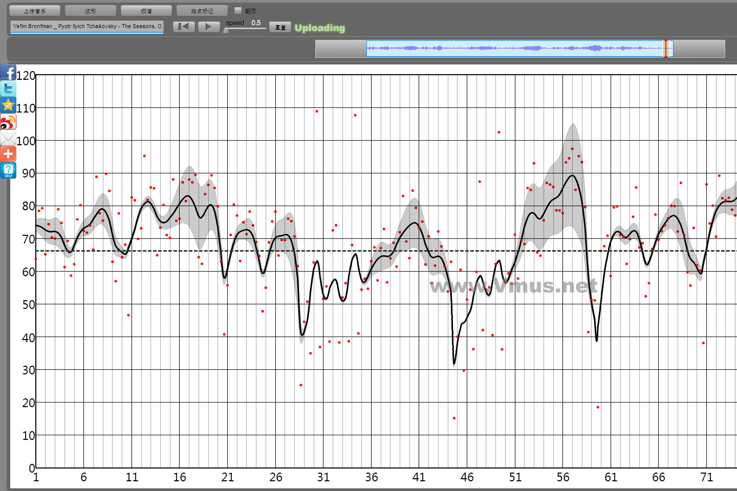Image resolution: width=737 pixels, height=491 pixels.
Task: Click the 上传音乐 upload music button
Action: click(35, 11)
